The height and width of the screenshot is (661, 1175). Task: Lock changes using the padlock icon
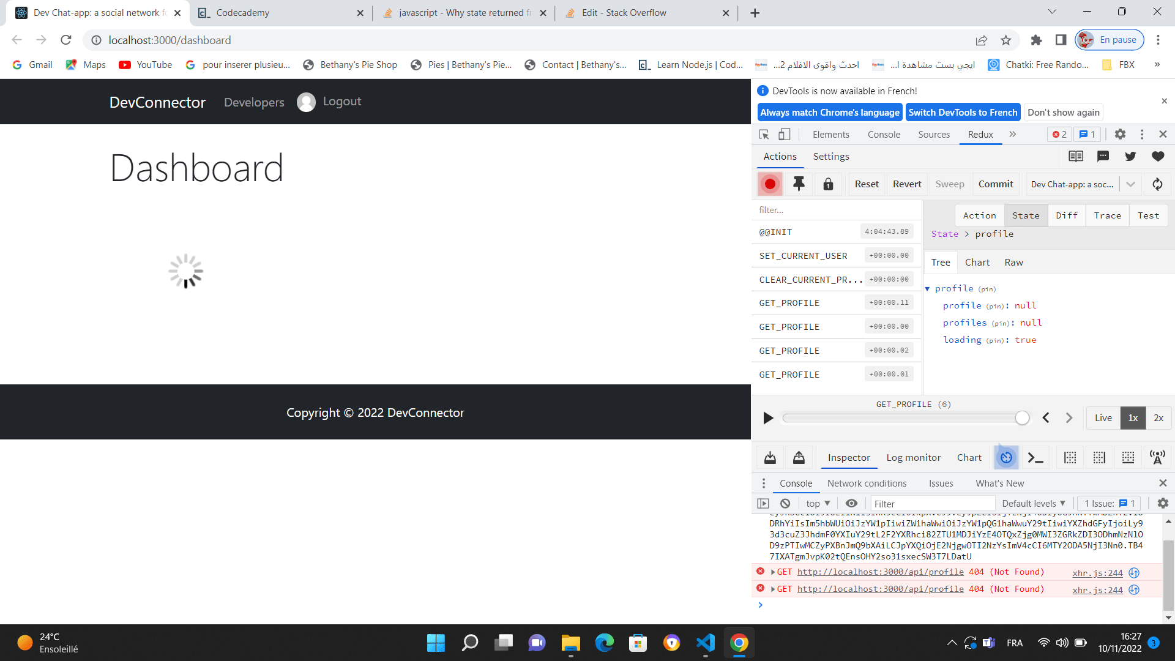point(827,184)
